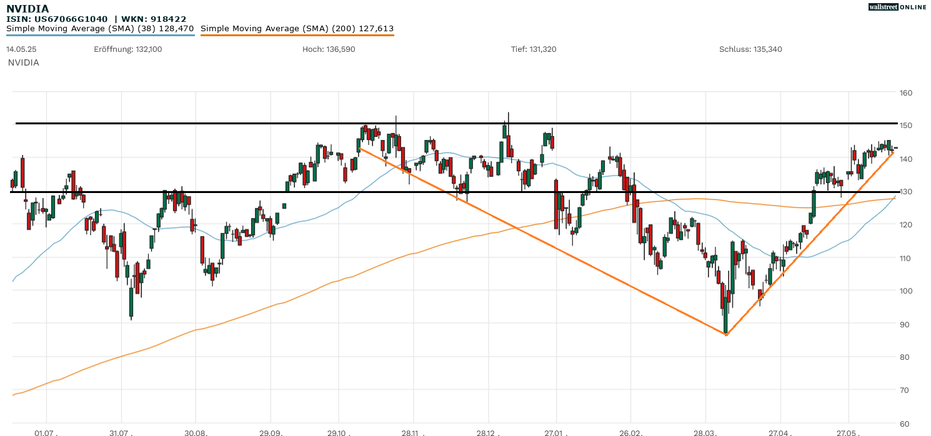931x436 pixels.
Task: Click the 28.11. date axis label
Action: click(x=413, y=432)
